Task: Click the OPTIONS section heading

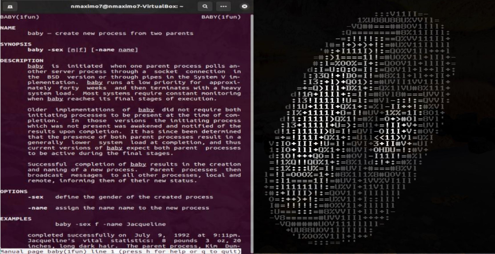Action: tap(14, 191)
